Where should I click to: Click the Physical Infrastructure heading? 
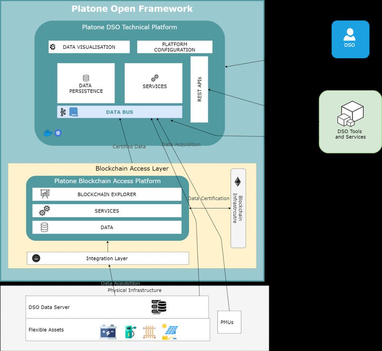(134, 290)
